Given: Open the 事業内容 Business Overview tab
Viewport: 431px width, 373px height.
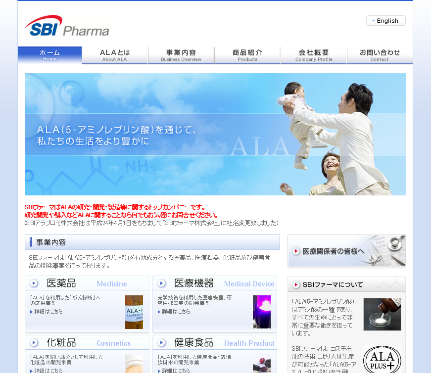Looking at the screenshot, I should (x=181, y=55).
